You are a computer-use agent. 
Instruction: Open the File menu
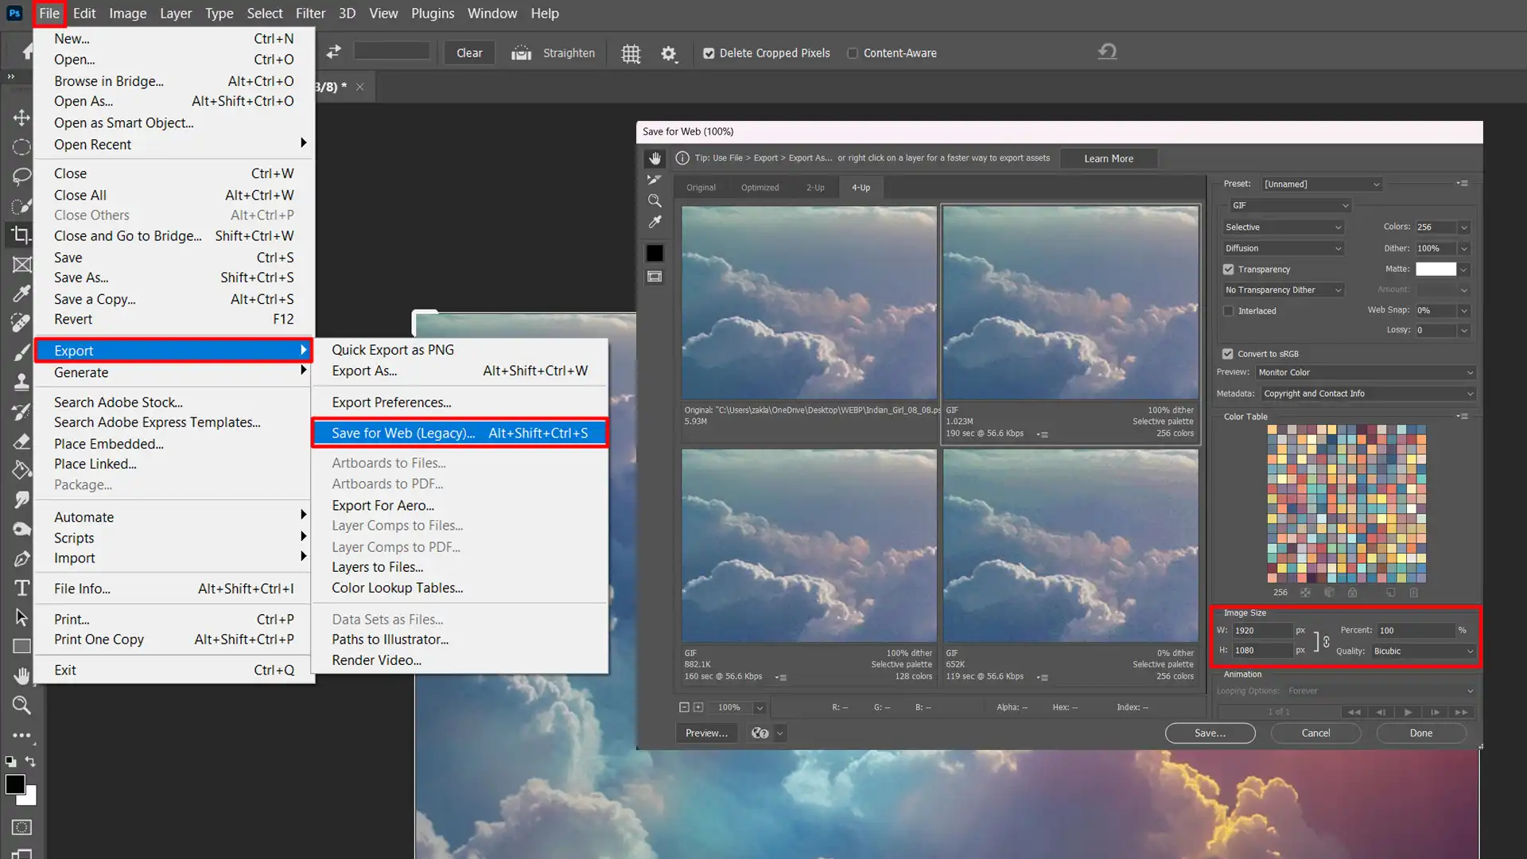(x=49, y=14)
